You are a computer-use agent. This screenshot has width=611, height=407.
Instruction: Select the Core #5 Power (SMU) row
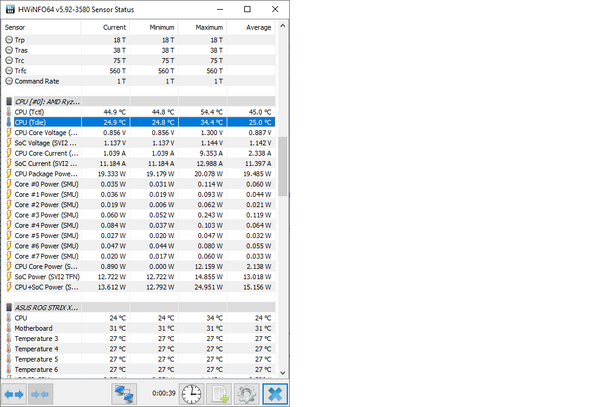point(139,236)
